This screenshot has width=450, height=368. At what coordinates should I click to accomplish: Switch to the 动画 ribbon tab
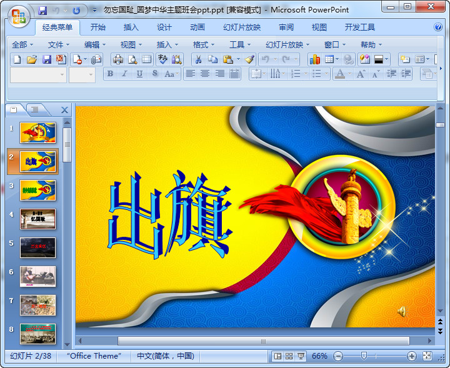(x=197, y=27)
